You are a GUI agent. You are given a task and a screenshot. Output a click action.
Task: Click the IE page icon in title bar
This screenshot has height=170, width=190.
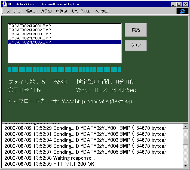(4, 4)
